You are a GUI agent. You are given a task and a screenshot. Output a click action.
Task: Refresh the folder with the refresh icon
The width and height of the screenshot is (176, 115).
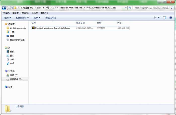(x=130, y=8)
